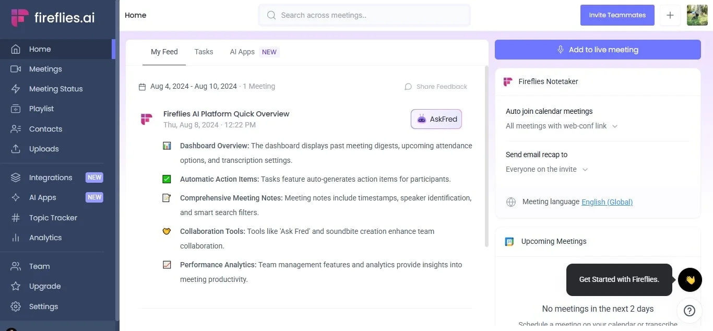
Task: Select Analytics in the sidebar
Action: pos(57,238)
